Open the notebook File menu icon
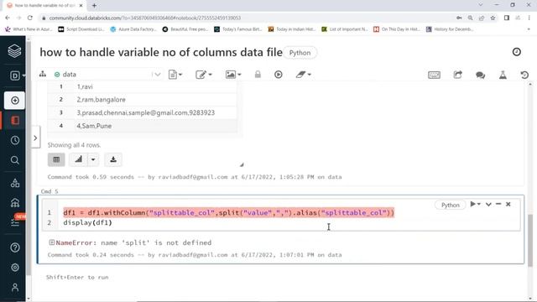 tap(175, 75)
